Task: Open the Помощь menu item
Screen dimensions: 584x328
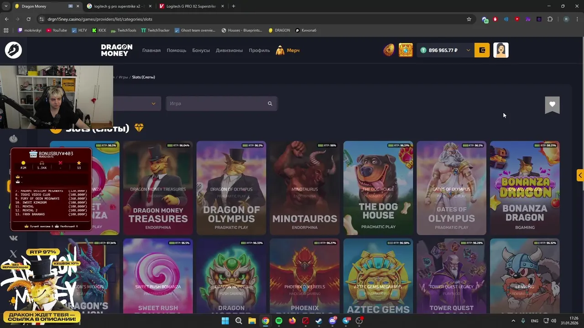Action: (x=176, y=50)
